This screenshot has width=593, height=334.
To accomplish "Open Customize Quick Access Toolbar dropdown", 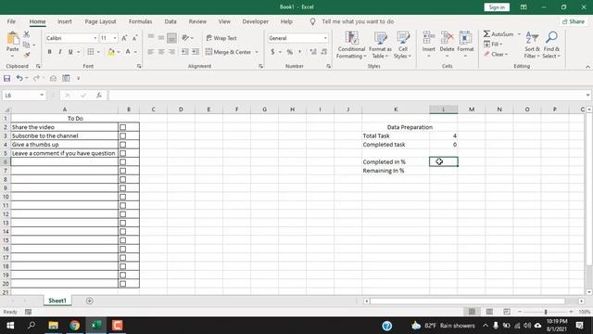I will pyautogui.click(x=78, y=78).
